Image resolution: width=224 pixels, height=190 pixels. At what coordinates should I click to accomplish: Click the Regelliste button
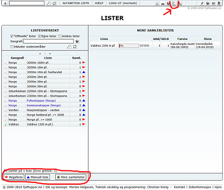pyautogui.click(x=14, y=177)
